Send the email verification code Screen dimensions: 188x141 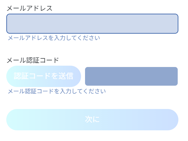point(44,76)
